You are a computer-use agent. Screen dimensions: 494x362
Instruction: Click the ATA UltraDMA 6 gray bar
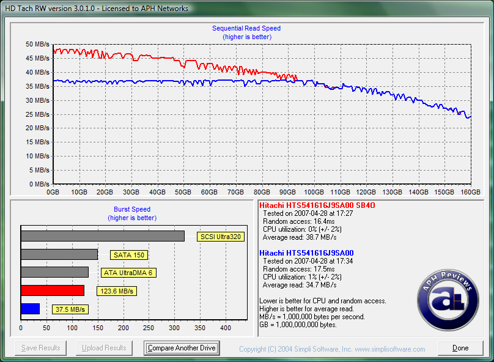click(54, 272)
